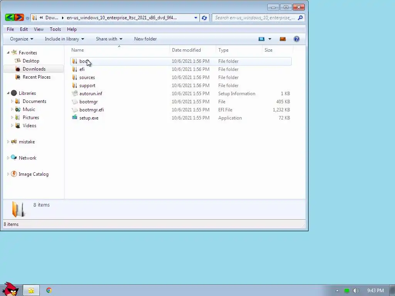Click the search magnifier icon
395x296 pixels.
[300, 18]
